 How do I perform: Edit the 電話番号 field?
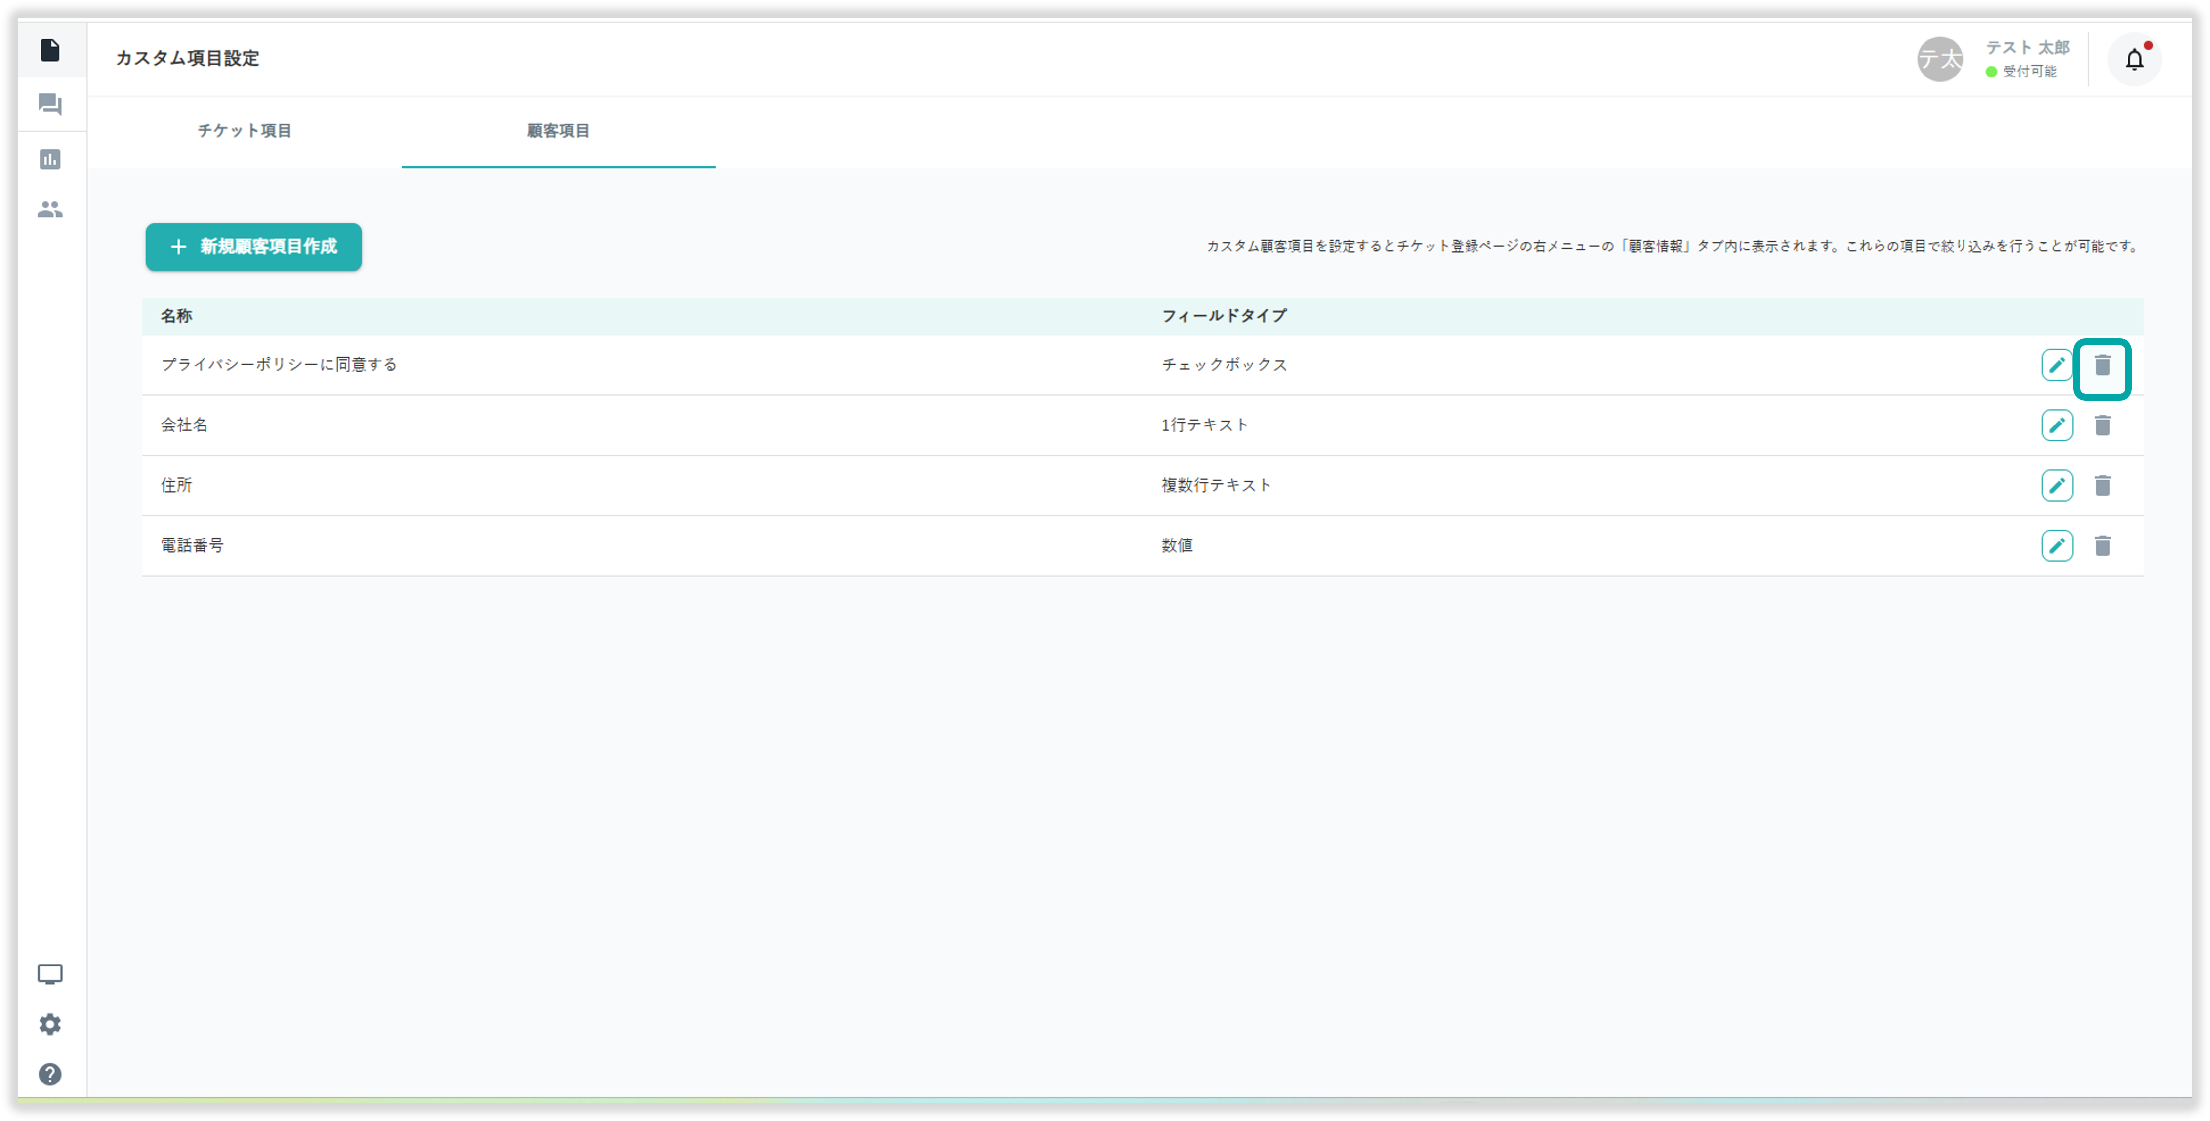click(x=2056, y=546)
